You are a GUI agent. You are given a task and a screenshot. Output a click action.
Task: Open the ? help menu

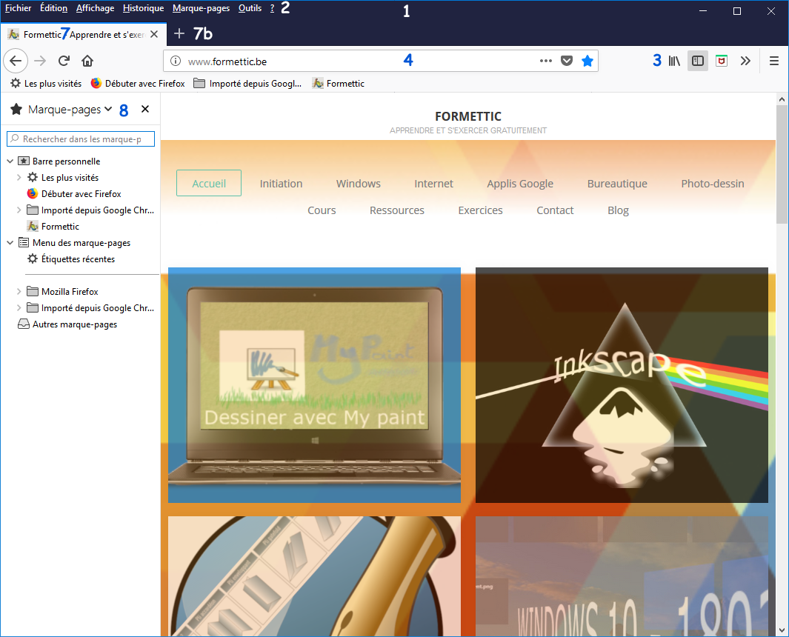coord(272,8)
